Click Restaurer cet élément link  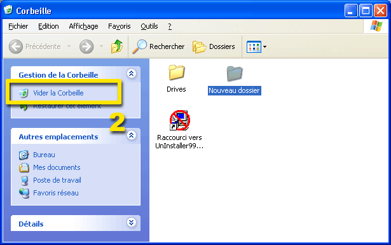pyautogui.click(x=67, y=106)
